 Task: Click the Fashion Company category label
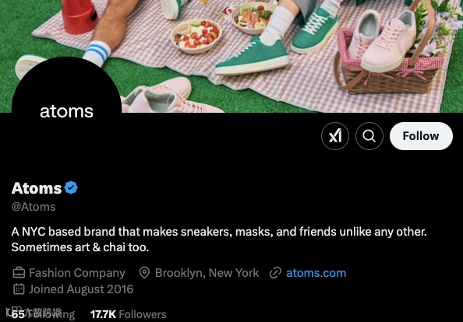(77, 273)
